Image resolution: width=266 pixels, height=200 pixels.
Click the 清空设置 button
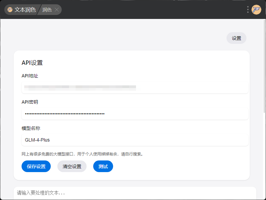pos(72,166)
